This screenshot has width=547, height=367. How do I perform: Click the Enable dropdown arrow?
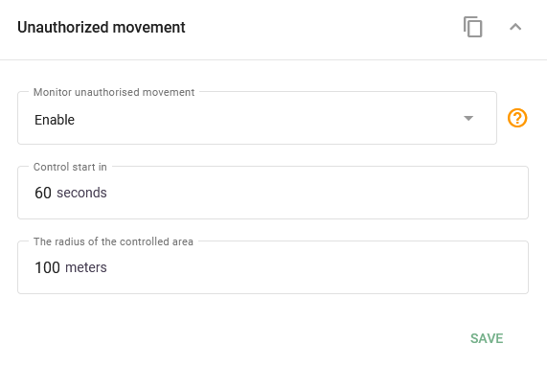click(x=468, y=118)
